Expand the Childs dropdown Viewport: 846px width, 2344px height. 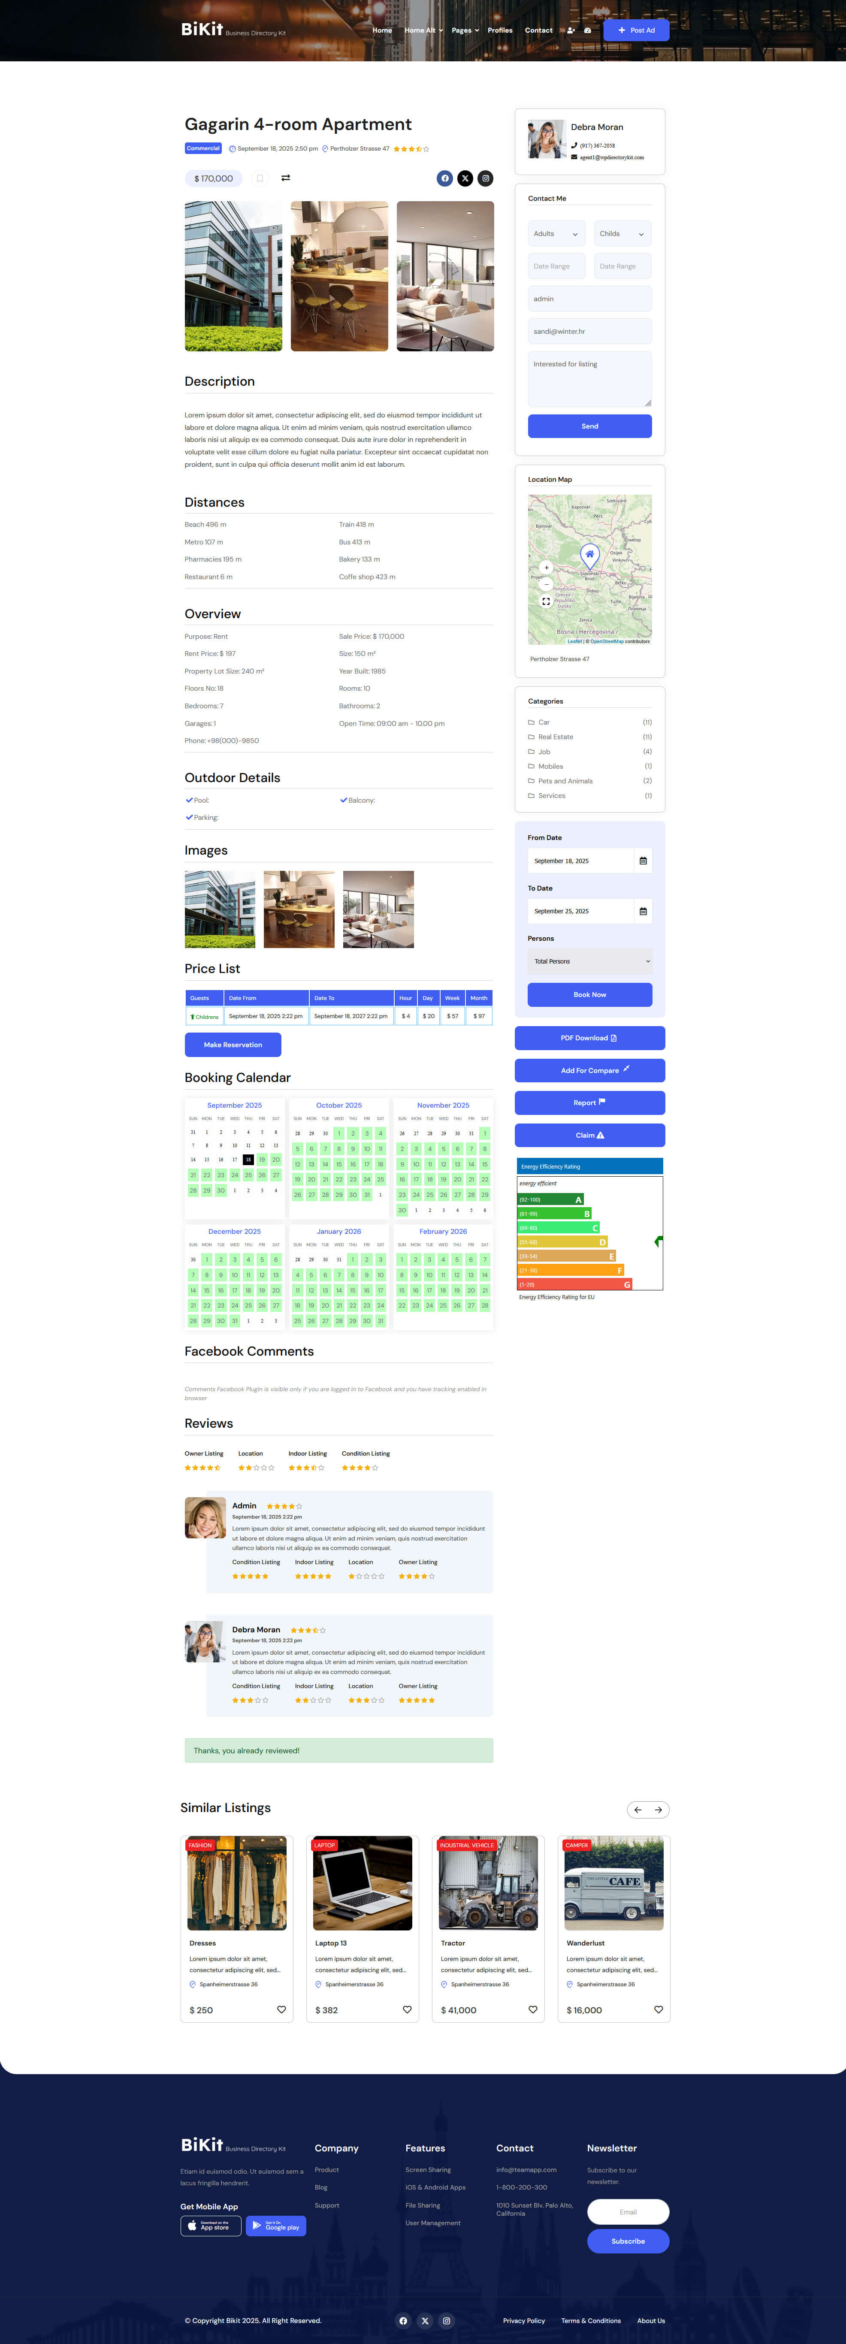click(623, 234)
